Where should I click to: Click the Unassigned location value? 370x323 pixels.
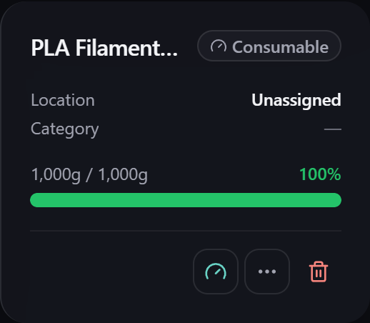pyautogui.click(x=296, y=100)
